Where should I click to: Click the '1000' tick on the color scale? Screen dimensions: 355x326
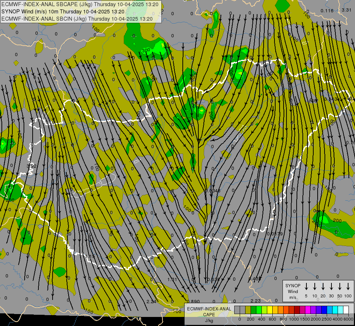tap(294, 319)
